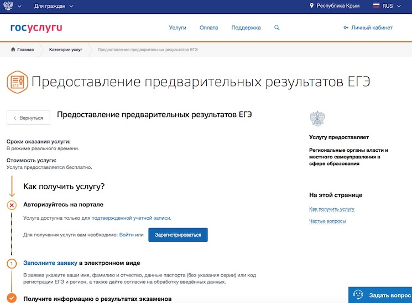Screen dimensions: 412x303
Task: Click the service provider emblem image
Action: click(x=317, y=119)
